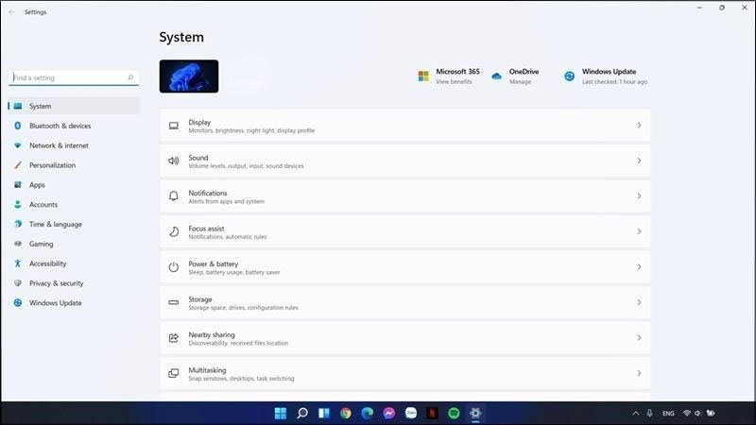Click the Nearby sharing icon
The image size is (756, 425).
[x=173, y=338]
